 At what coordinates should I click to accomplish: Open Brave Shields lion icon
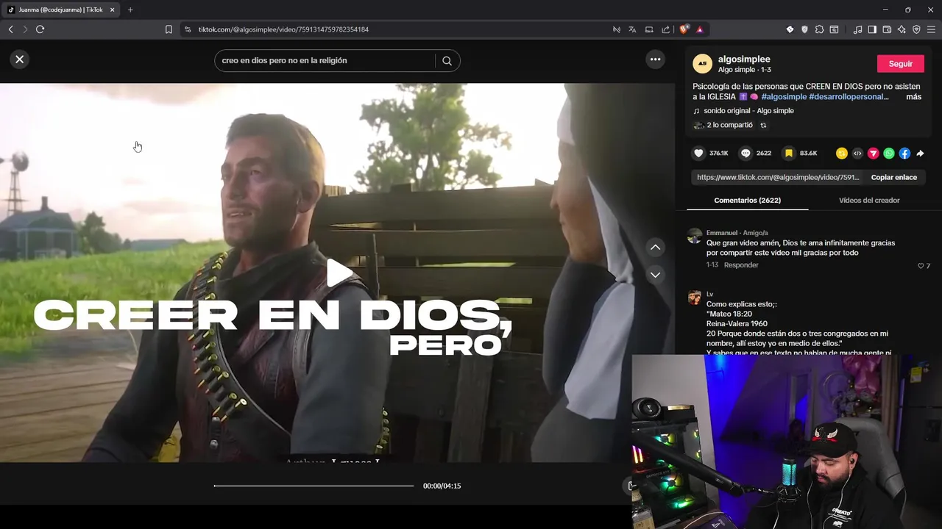684,29
